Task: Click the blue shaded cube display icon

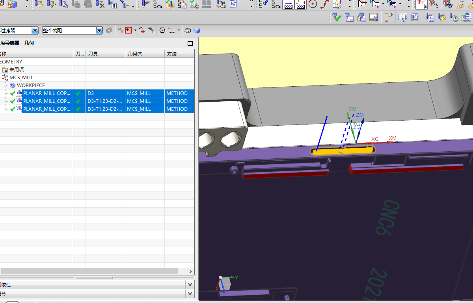Action: pos(197,30)
